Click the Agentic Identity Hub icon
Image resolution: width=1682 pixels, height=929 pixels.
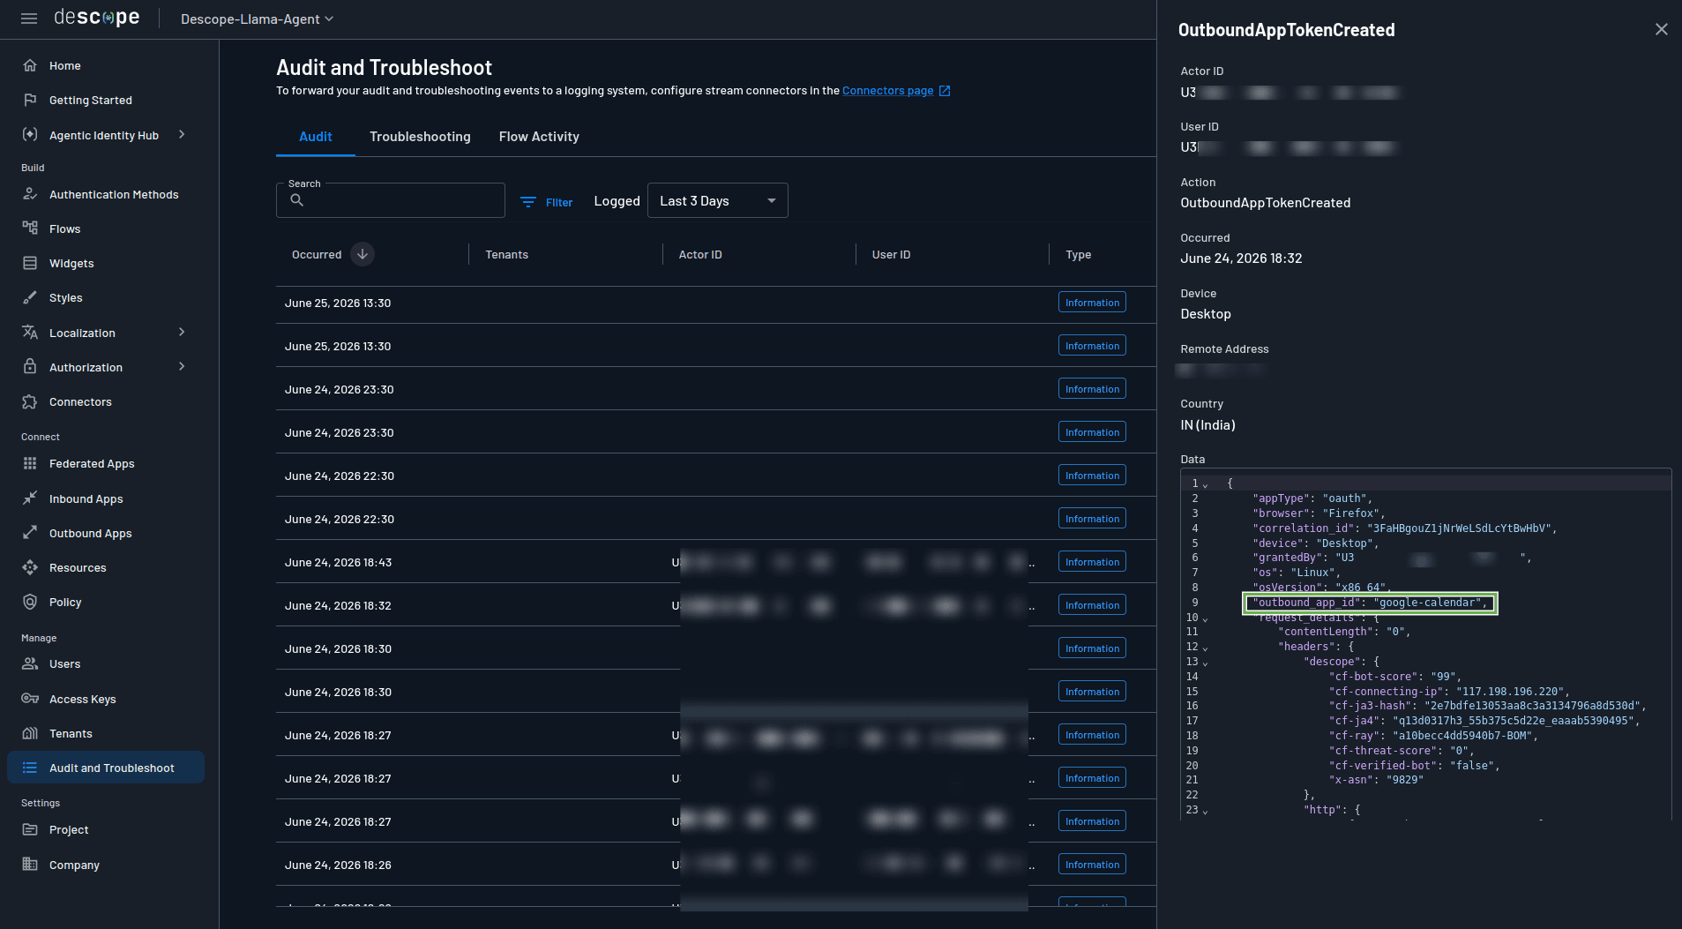[x=30, y=135]
